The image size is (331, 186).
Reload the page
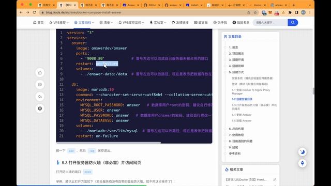pyautogui.click(x=35, y=12)
